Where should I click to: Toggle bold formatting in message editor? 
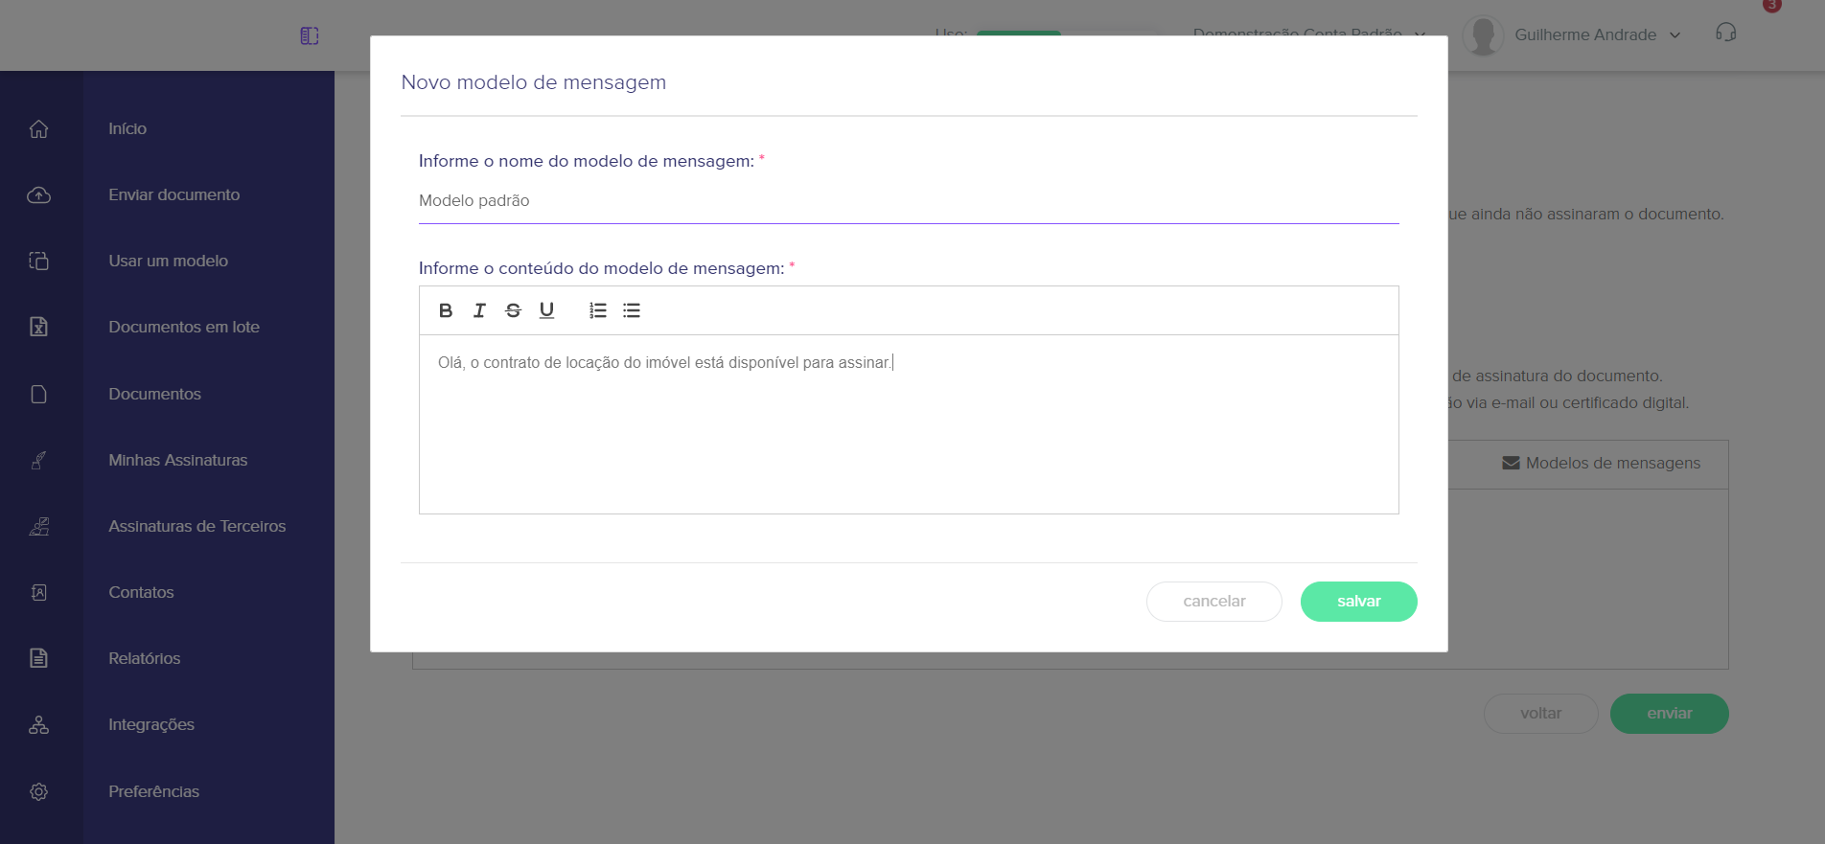coord(446,310)
